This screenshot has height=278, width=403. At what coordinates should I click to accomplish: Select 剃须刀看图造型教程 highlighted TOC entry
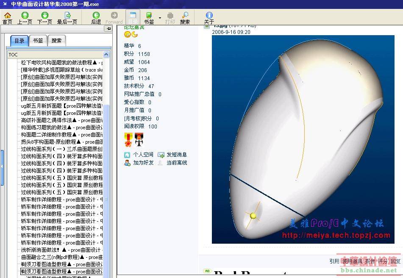point(61,272)
